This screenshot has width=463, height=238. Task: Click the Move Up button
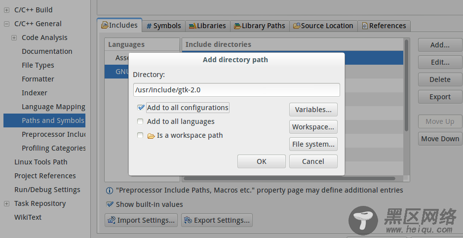pos(440,121)
